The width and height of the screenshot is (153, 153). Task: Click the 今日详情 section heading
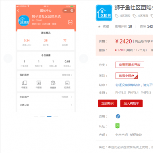(x=46, y=56)
